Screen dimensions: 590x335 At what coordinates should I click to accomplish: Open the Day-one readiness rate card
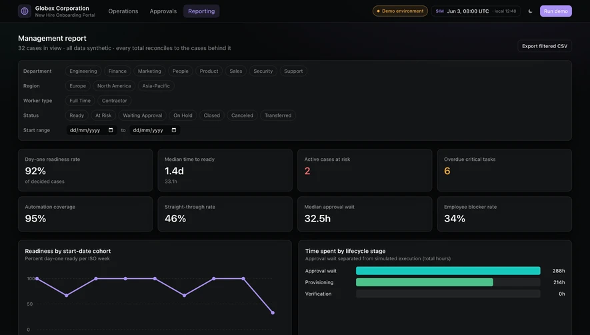tap(85, 170)
